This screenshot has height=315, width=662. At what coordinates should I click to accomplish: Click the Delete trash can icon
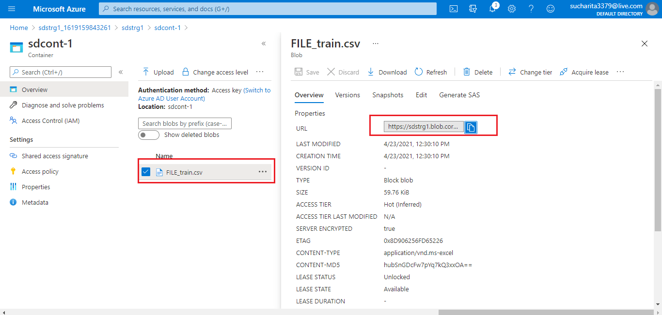click(467, 72)
